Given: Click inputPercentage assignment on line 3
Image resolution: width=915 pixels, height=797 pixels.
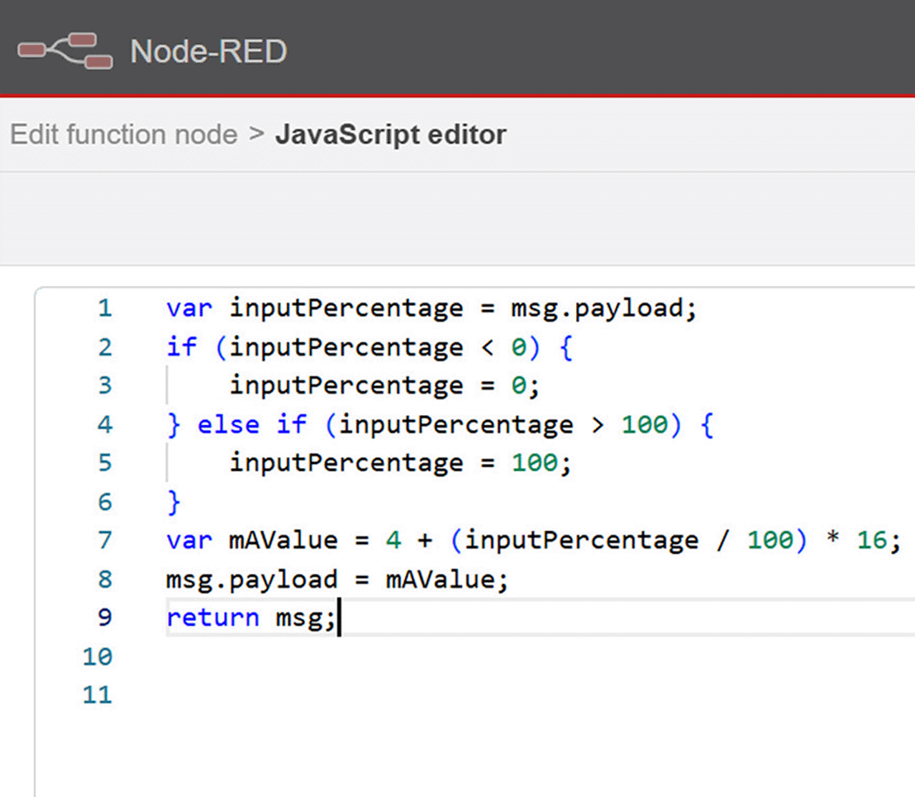Looking at the screenshot, I should (346, 386).
